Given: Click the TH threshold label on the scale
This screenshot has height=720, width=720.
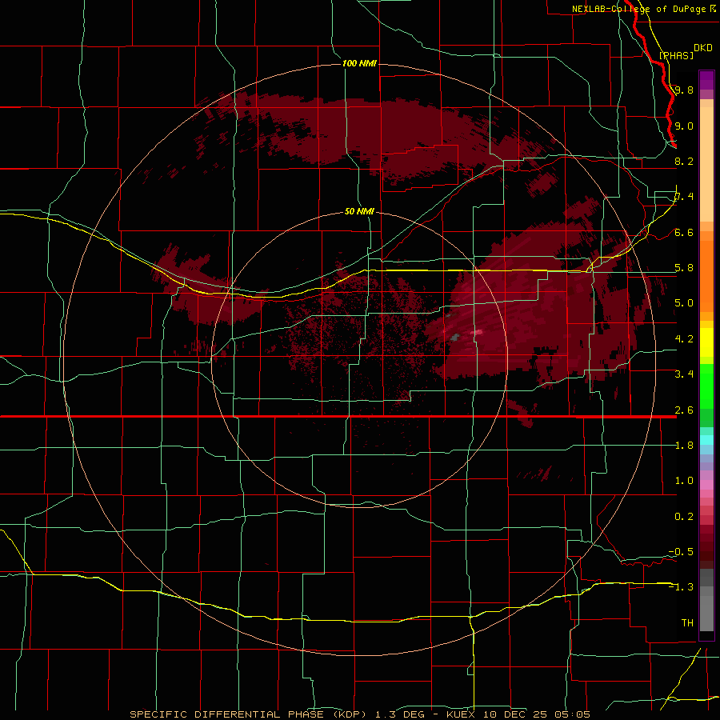Looking at the screenshot, I should click(x=687, y=622).
